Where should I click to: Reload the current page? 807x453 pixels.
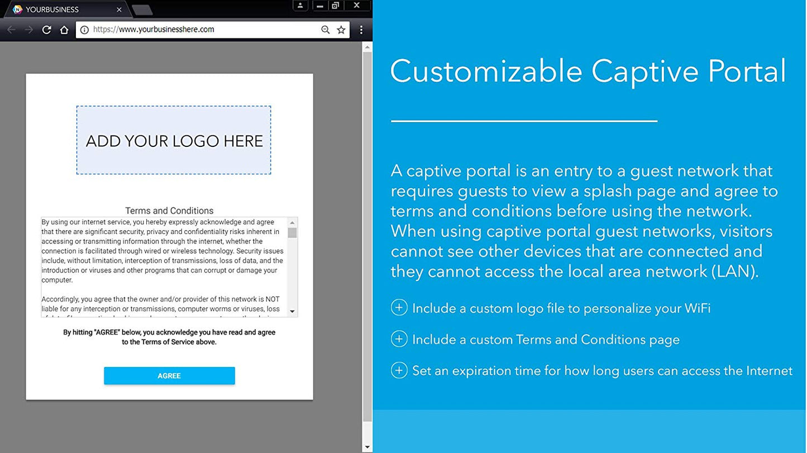pyautogui.click(x=47, y=30)
